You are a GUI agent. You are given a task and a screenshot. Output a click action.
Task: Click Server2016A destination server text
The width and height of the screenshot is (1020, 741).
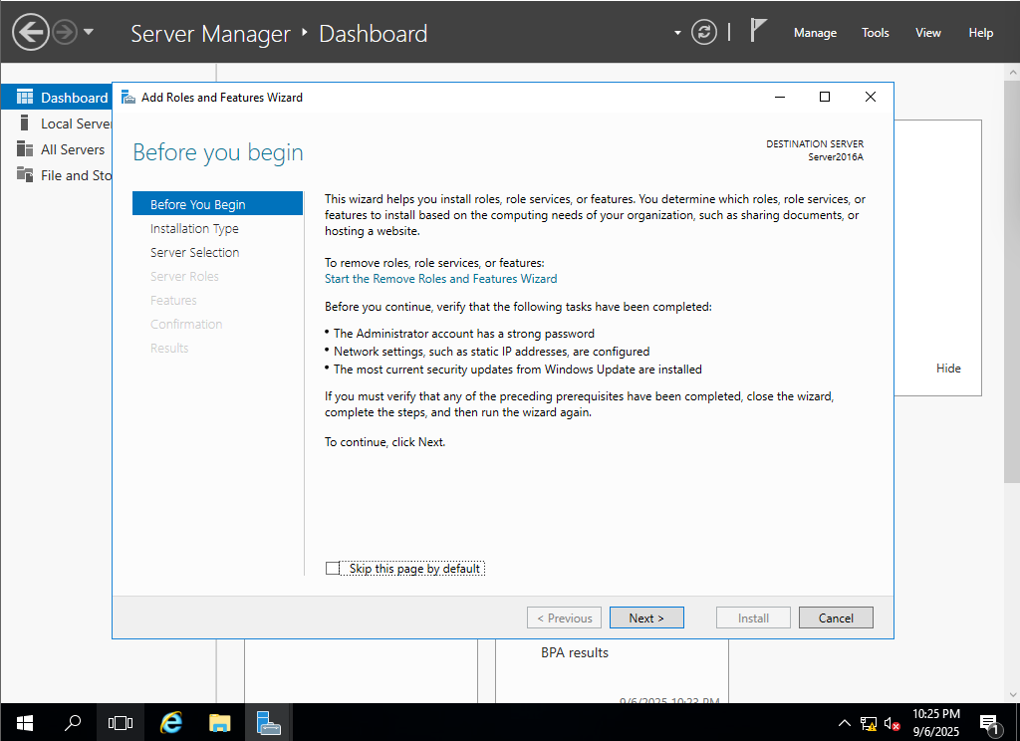[836, 156]
